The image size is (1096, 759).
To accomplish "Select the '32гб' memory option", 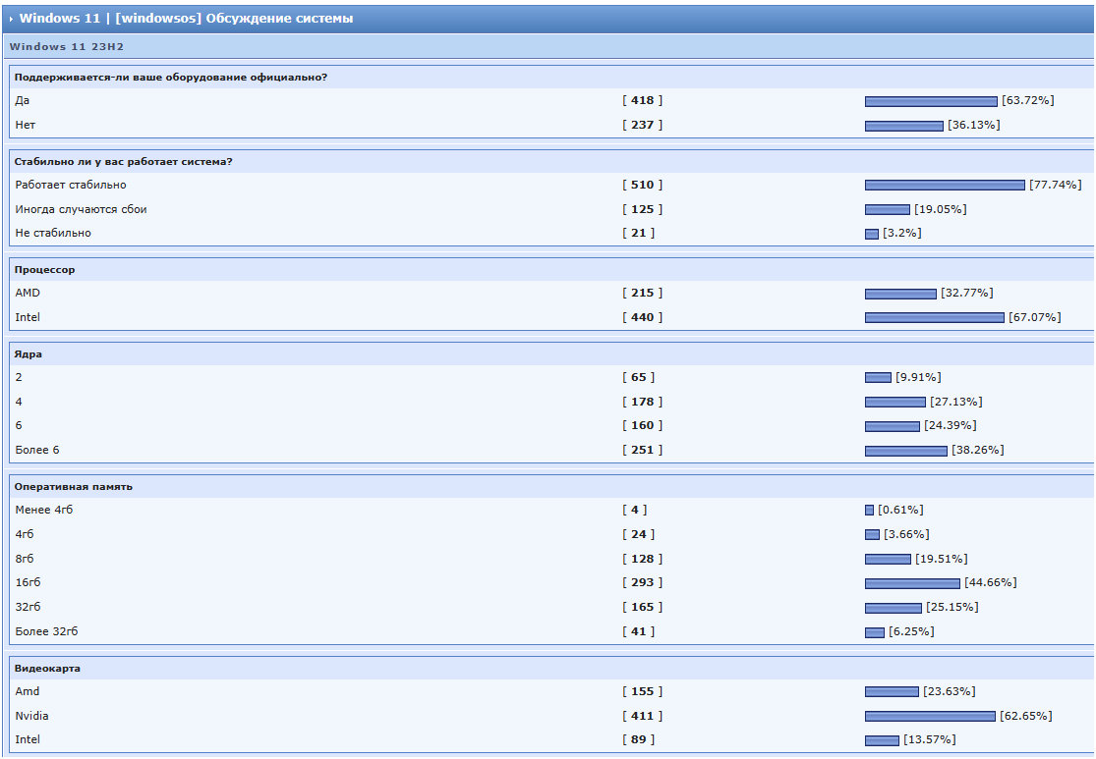I will pyautogui.click(x=28, y=608).
